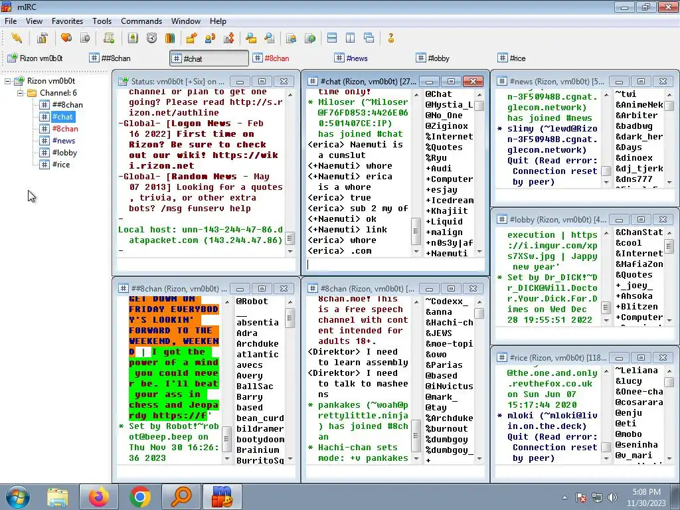
Task: Open the Notify List toolbar icon
Action: coord(291,38)
